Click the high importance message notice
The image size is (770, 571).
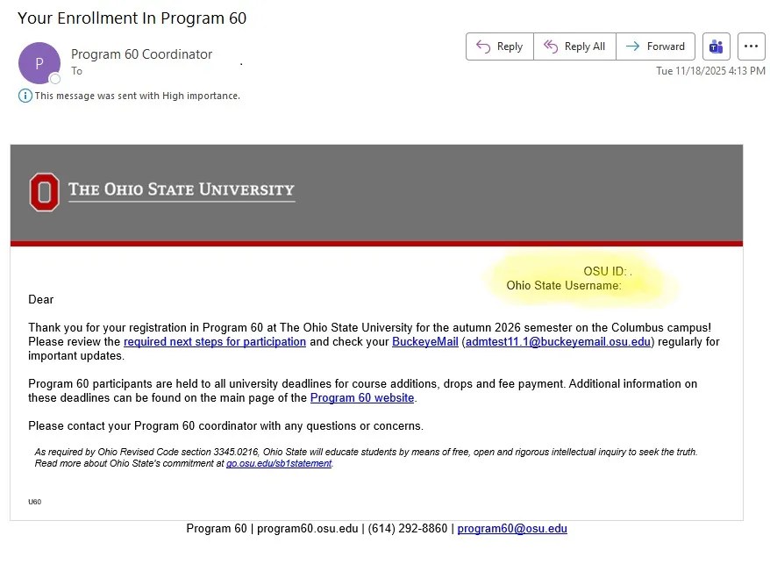point(138,96)
